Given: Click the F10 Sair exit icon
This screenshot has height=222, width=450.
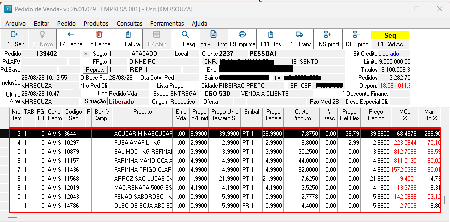Looking at the screenshot, I should coord(14,35).
